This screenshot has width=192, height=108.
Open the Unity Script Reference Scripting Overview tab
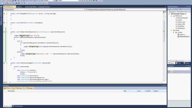37,7
